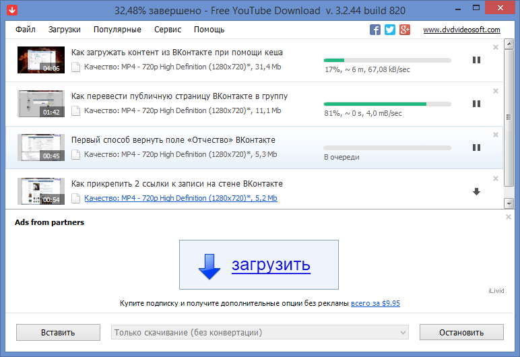This screenshot has width=520, height=357.
Task: Open the Помощь menu
Action: point(209,30)
